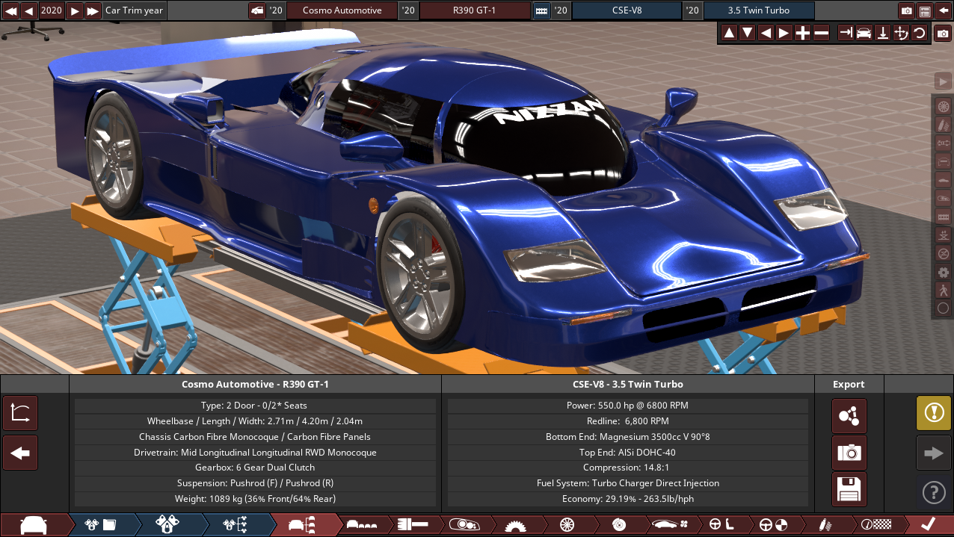The height and width of the screenshot is (537, 954).
Task: Reset camera rotation with circular arrow
Action: 920,33
